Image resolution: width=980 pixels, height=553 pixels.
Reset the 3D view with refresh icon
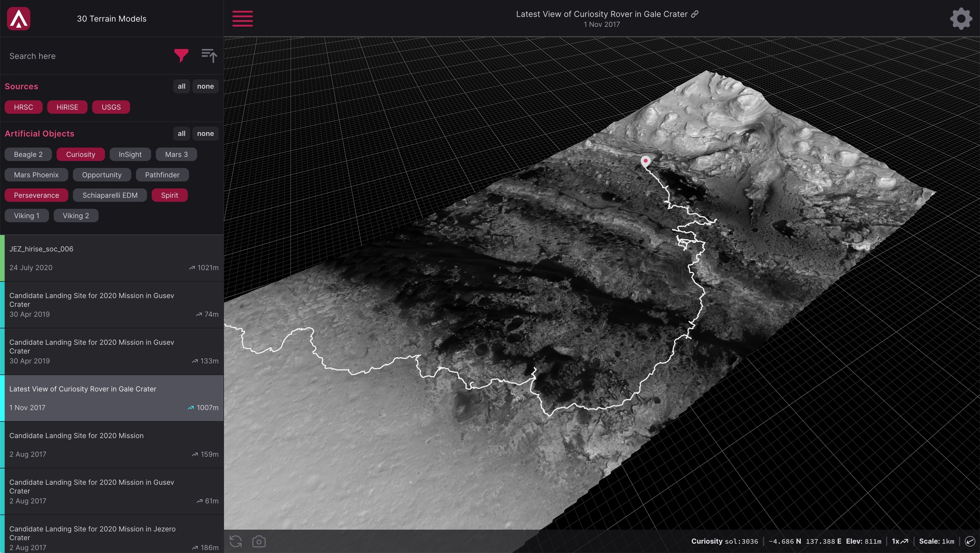pyautogui.click(x=235, y=541)
